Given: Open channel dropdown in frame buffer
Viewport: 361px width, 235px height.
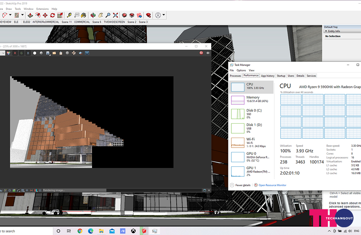Looking at the screenshot, I should [2, 53].
